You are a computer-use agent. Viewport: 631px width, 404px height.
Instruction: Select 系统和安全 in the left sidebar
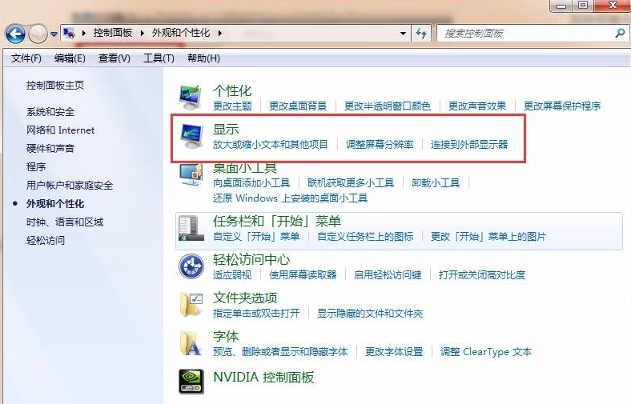click(x=50, y=112)
